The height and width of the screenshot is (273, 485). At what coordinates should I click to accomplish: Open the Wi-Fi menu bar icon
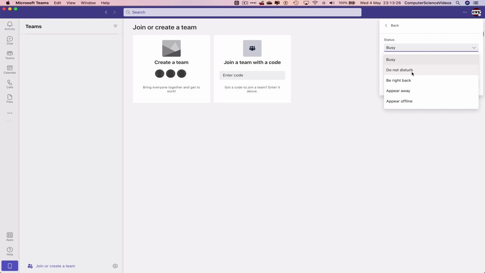[x=315, y=3]
